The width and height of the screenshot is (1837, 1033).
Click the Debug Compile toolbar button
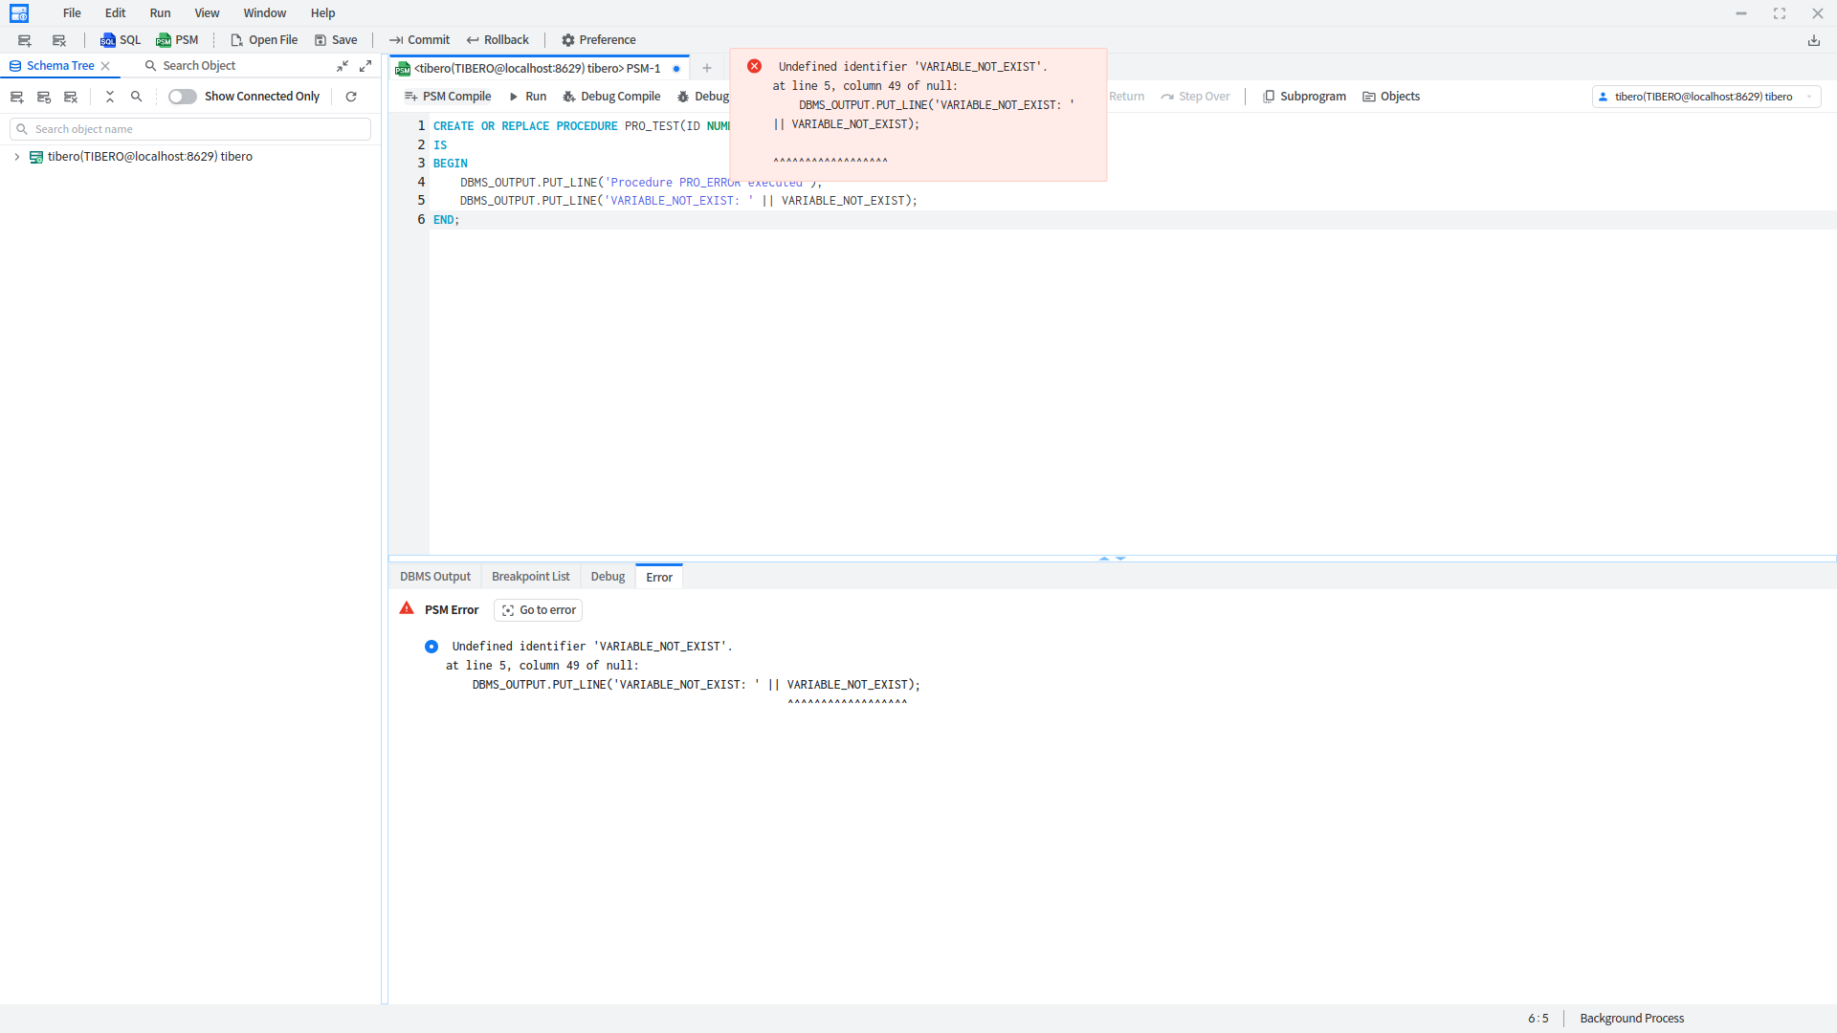[x=611, y=97]
